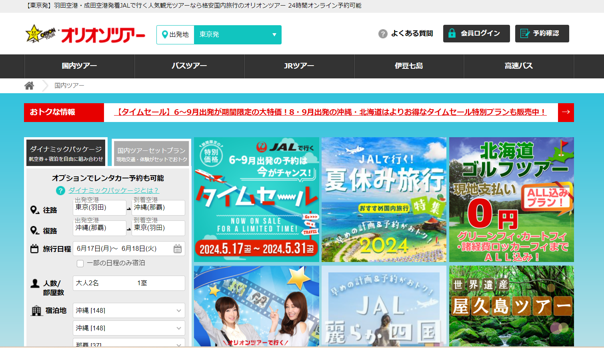Open the 大人2名 1室 guests selector
Screen dimensions: 604x348
click(129, 283)
